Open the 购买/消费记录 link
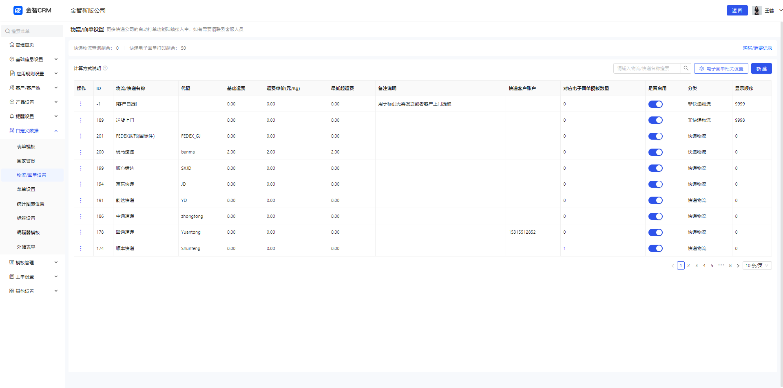Screen dimensions: 783x388 757,48
